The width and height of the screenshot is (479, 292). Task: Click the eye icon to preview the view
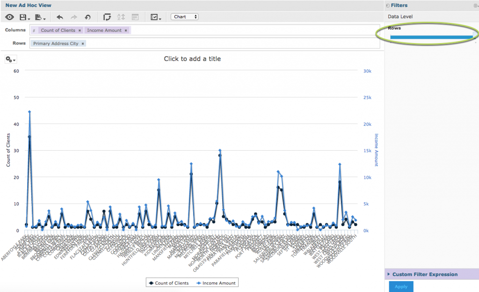(8, 16)
